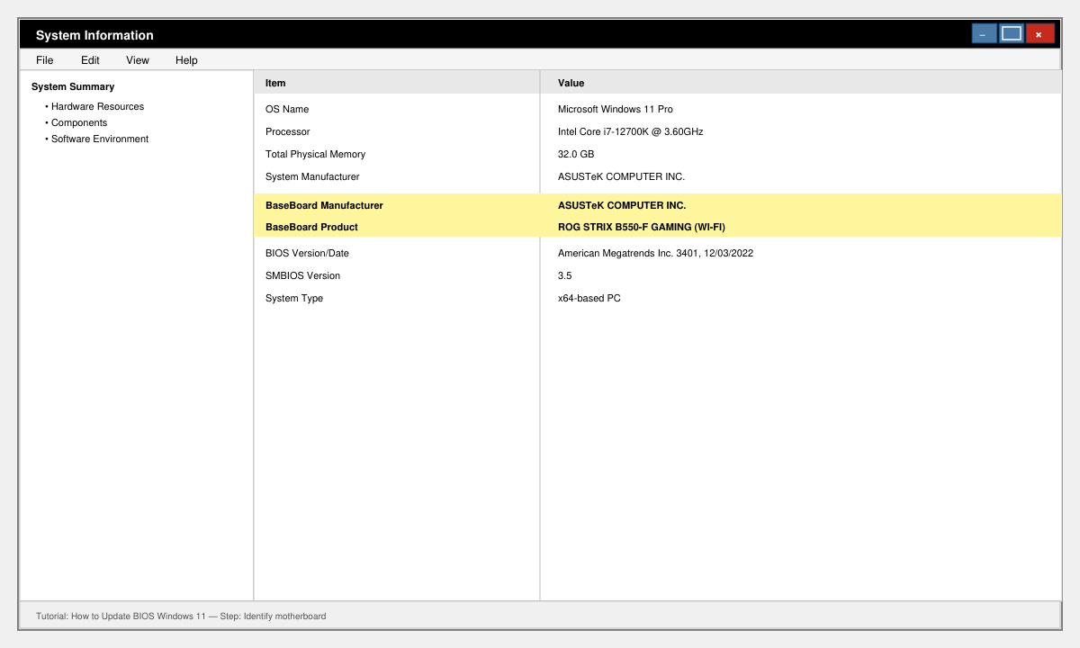
Task: Expand the Components category
Action: pos(79,122)
